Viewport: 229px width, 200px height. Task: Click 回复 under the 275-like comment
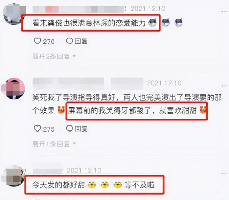pyautogui.click(x=81, y=129)
